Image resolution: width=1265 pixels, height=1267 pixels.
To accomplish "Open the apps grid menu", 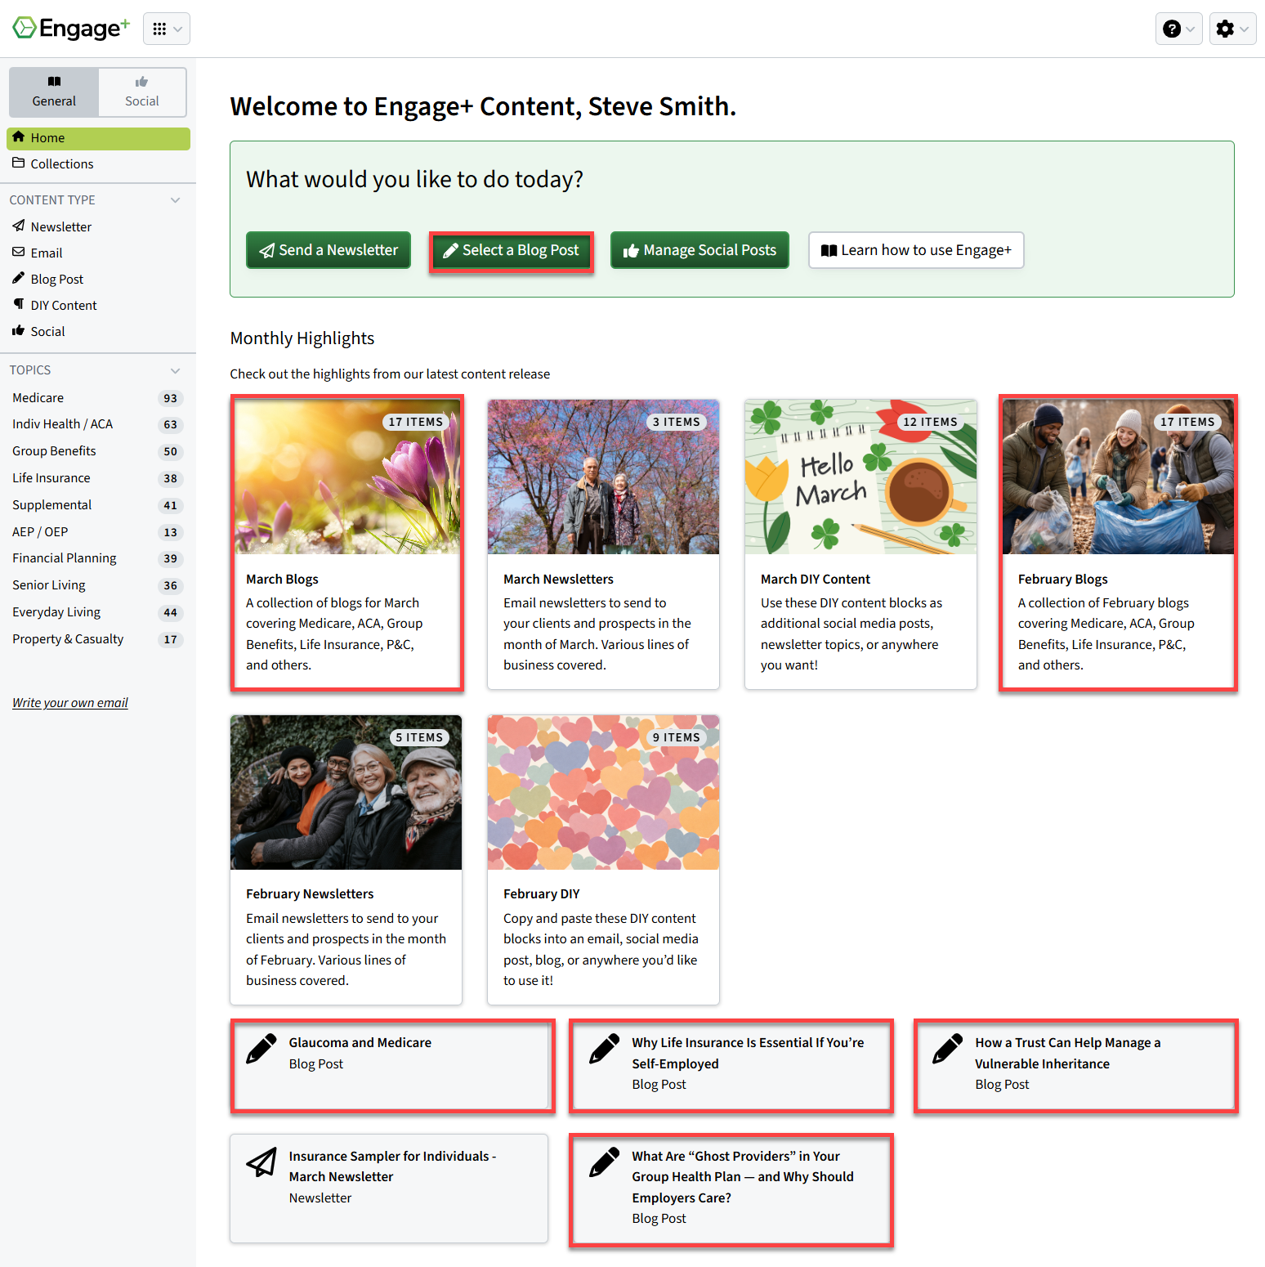I will 167,29.
